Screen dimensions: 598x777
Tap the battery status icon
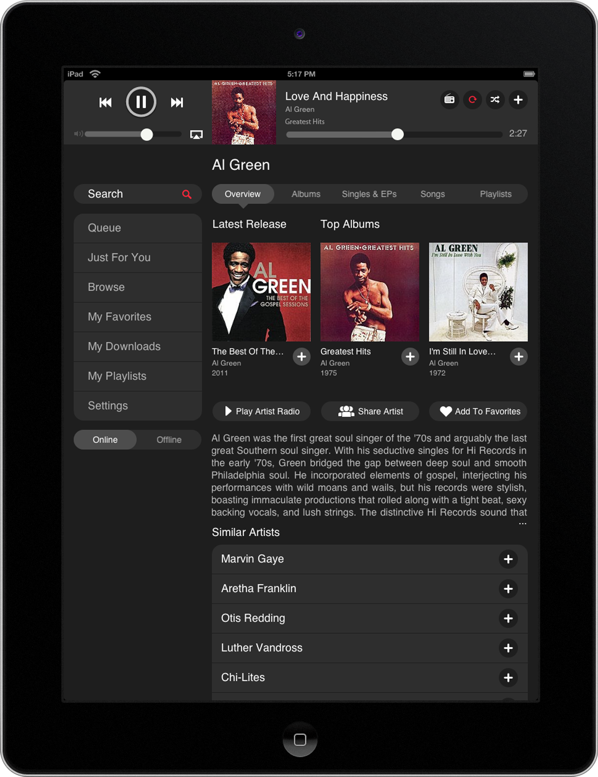(529, 74)
